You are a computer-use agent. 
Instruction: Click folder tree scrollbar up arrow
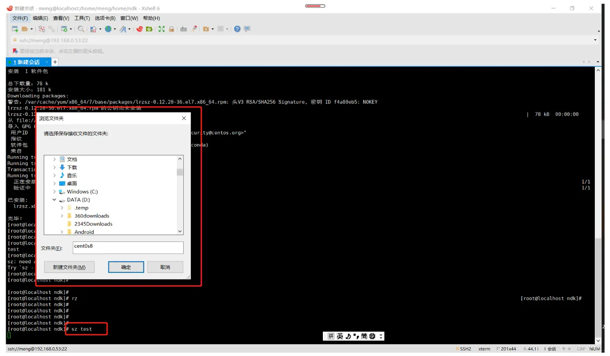180,160
